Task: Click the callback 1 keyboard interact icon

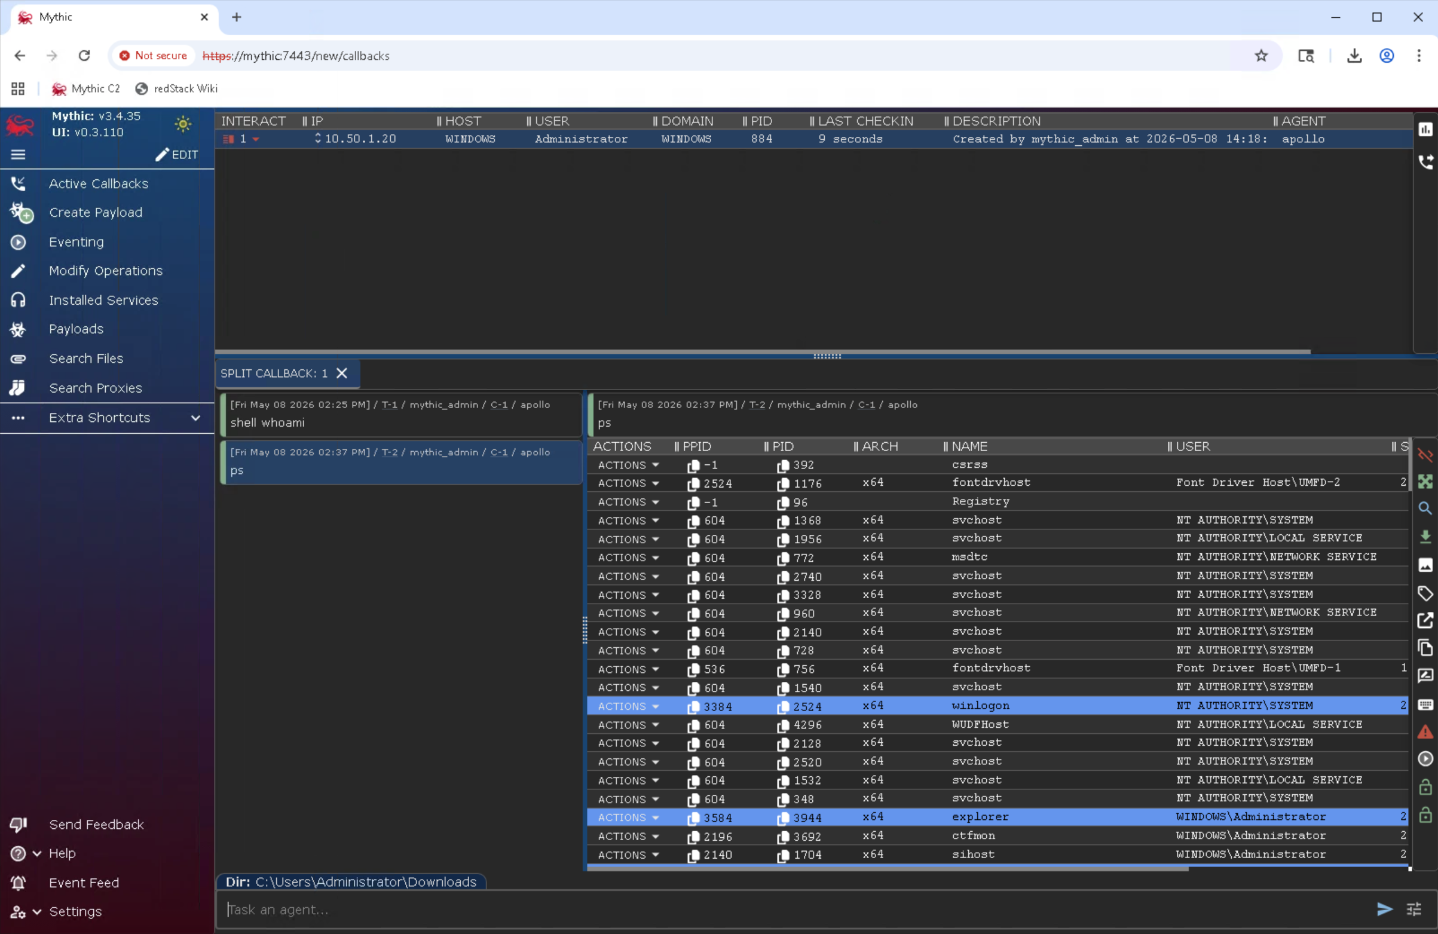Action: coord(228,140)
